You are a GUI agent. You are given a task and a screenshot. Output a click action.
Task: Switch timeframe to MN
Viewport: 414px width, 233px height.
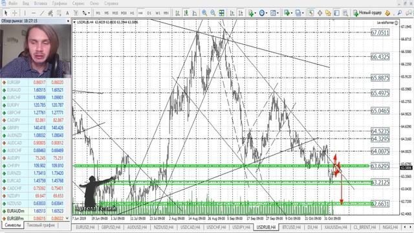point(166,13)
